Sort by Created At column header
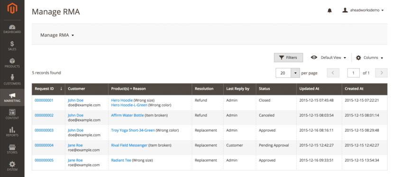The height and width of the screenshot is (177, 393). [x=365, y=89]
